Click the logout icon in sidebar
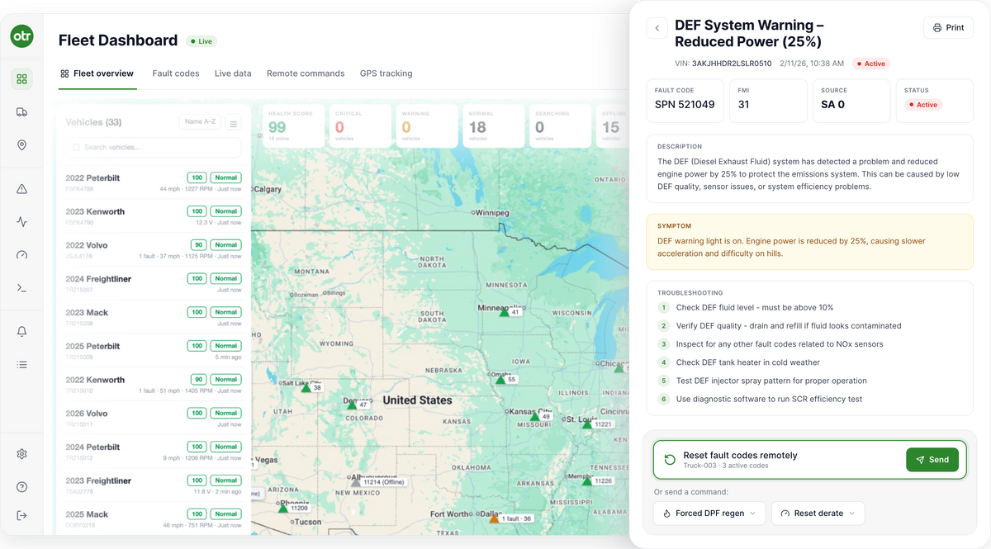Image resolution: width=991 pixels, height=549 pixels. coord(22,516)
